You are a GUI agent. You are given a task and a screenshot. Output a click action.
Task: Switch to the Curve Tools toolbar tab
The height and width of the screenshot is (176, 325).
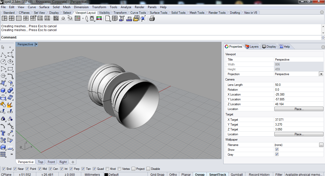coord(138,12)
